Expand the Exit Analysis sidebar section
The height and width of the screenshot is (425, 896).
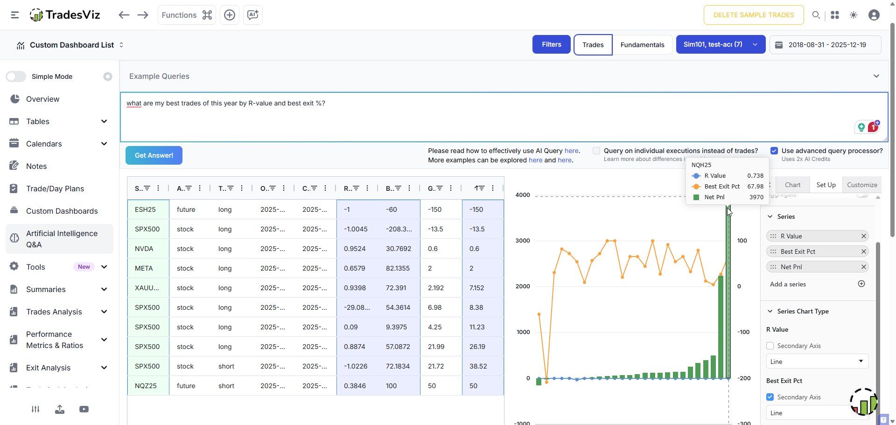[104, 368]
